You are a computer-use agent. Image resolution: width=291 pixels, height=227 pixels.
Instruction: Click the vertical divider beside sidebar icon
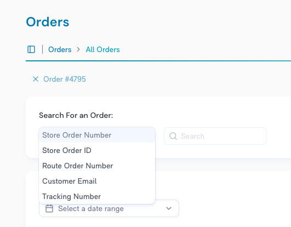pos(43,49)
